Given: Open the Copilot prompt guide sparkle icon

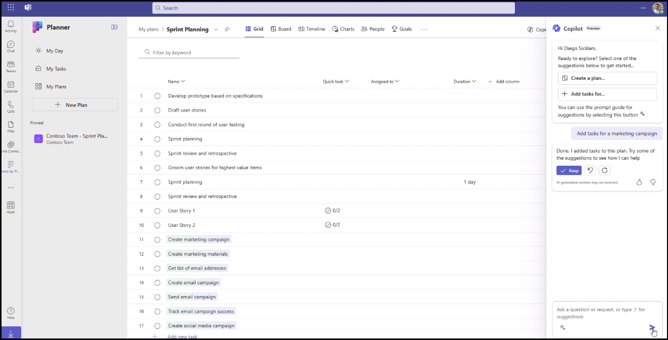Looking at the screenshot, I should 562,327.
